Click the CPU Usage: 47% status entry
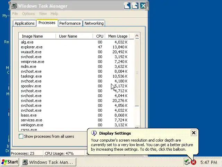 pos(59,153)
